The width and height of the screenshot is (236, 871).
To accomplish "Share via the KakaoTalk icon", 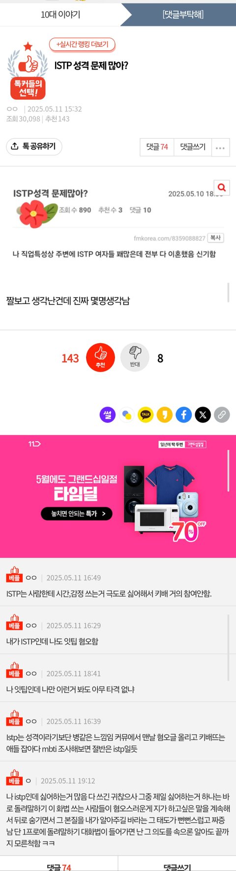I will [x=146, y=415].
